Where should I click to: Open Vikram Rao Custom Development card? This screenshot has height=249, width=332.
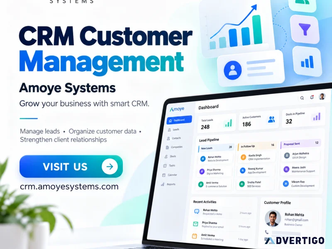tap(300, 183)
